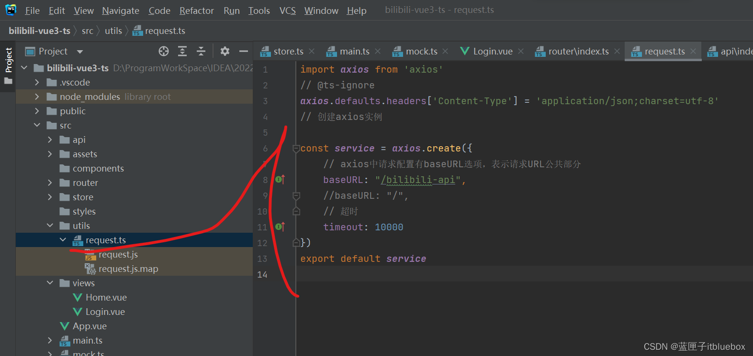
Task: Click gutter marker beside timeout line
Action: click(x=280, y=227)
